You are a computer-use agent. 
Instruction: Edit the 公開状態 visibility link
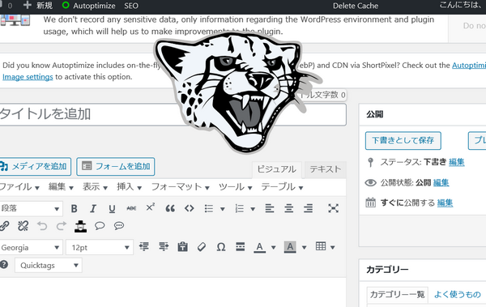[441, 182]
